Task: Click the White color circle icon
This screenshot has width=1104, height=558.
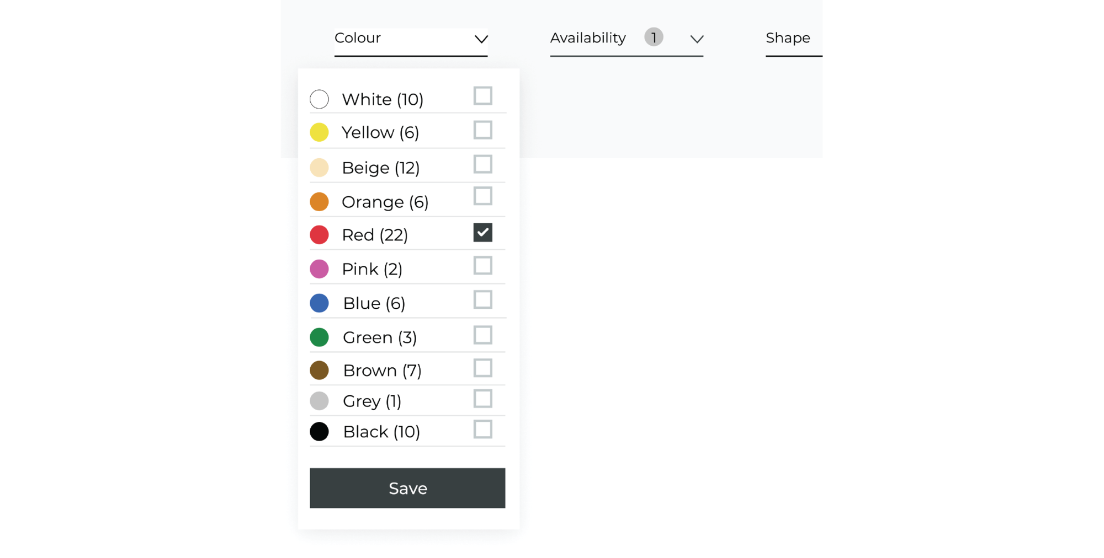Action: [319, 99]
